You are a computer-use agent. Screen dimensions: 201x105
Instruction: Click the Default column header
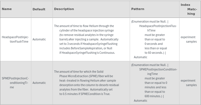pos(39,9)
